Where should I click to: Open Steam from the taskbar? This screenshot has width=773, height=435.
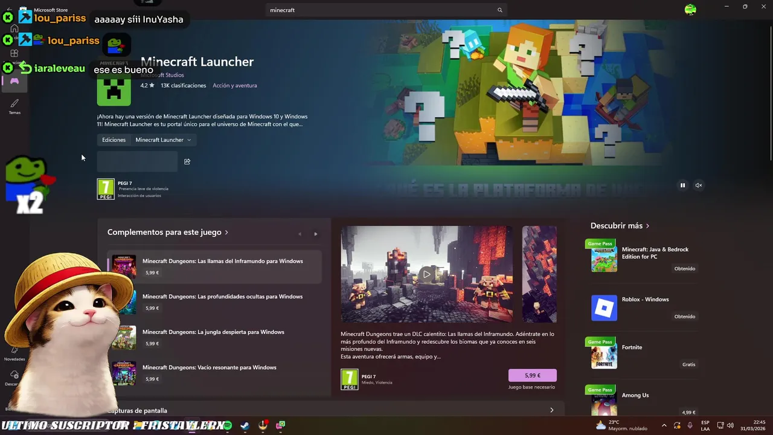click(x=245, y=426)
